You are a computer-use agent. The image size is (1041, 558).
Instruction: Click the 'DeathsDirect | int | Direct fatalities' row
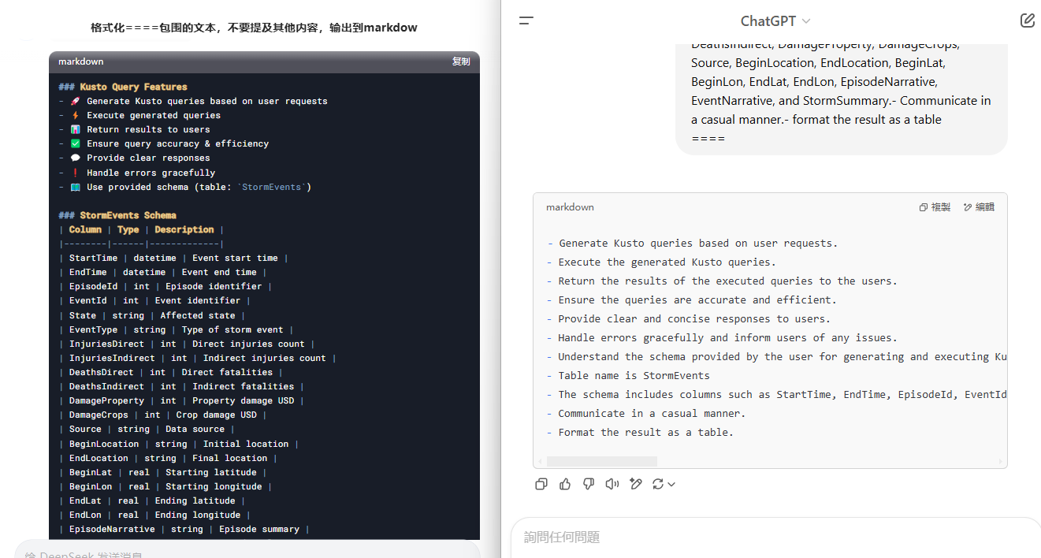click(x=171, y=372)
